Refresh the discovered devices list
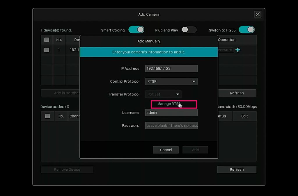 237,93
